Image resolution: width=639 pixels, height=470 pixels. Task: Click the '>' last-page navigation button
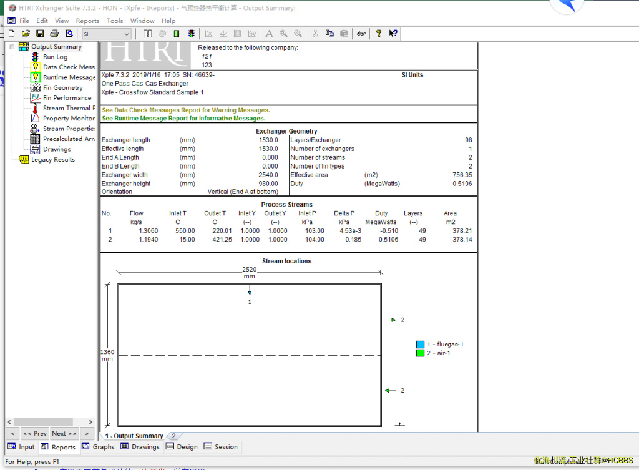[x=87, y=433]
